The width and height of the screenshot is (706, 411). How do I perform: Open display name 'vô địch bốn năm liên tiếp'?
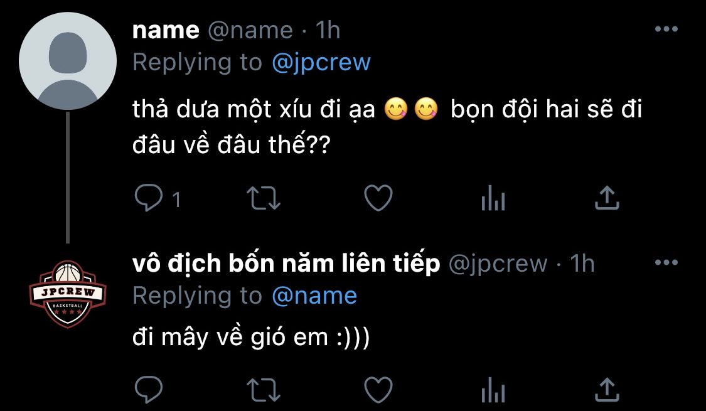pos(286,264)
